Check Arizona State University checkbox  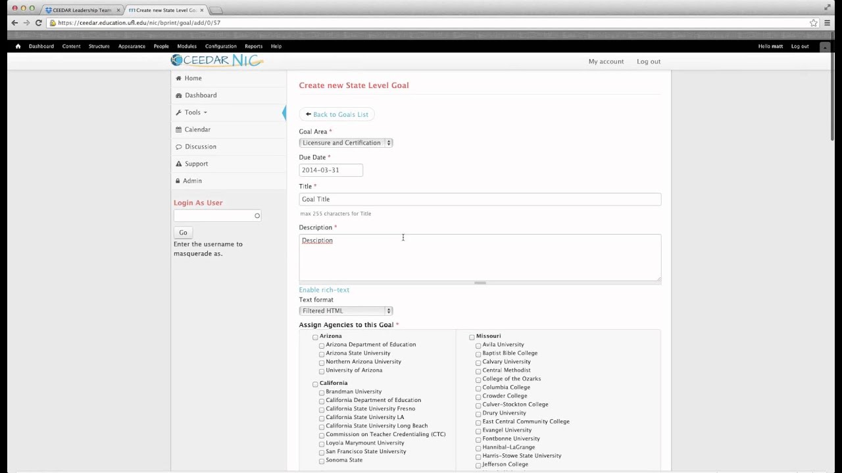point(322,354)
